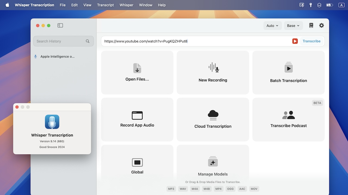Click the keyboard input source icon
Image resolution: width=348 pixels, height=195 pixels.
tap(341, 5)
